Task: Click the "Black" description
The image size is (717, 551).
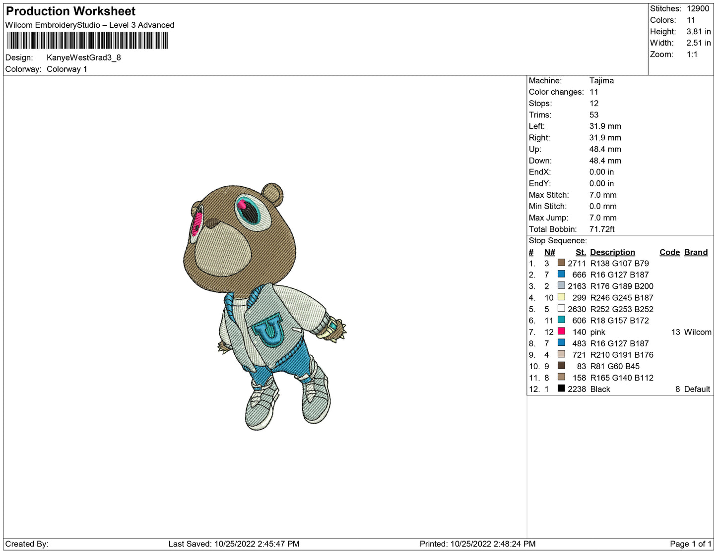Action: (600, 389)
